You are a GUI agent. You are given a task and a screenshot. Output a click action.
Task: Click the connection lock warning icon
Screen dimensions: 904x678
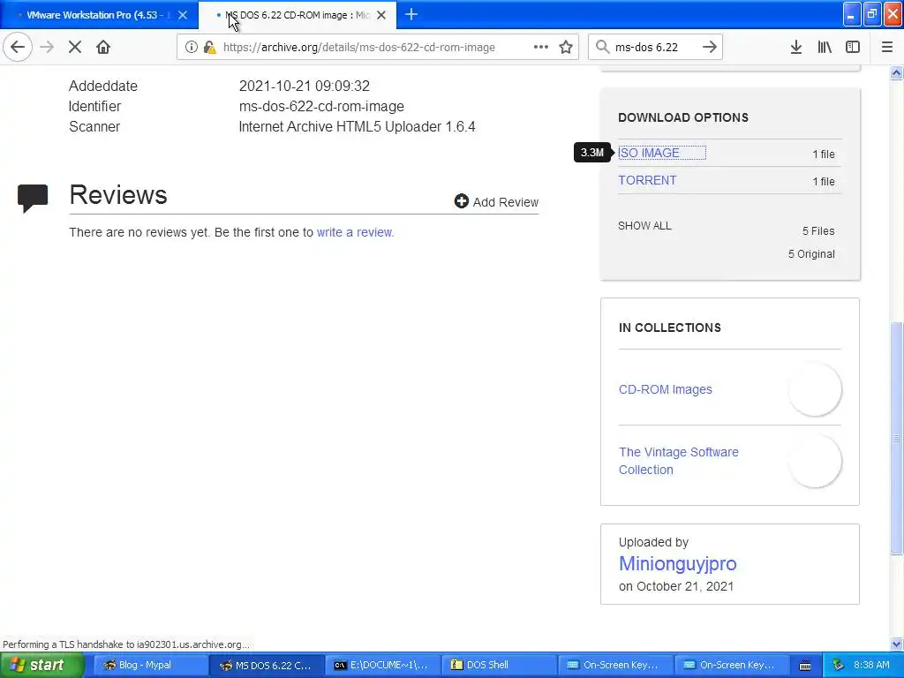pos(210,48)
